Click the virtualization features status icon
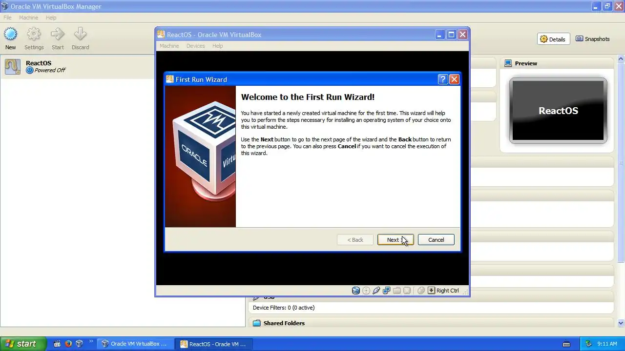This screenshot has width=625, height=351. click(x=407, y=291)
